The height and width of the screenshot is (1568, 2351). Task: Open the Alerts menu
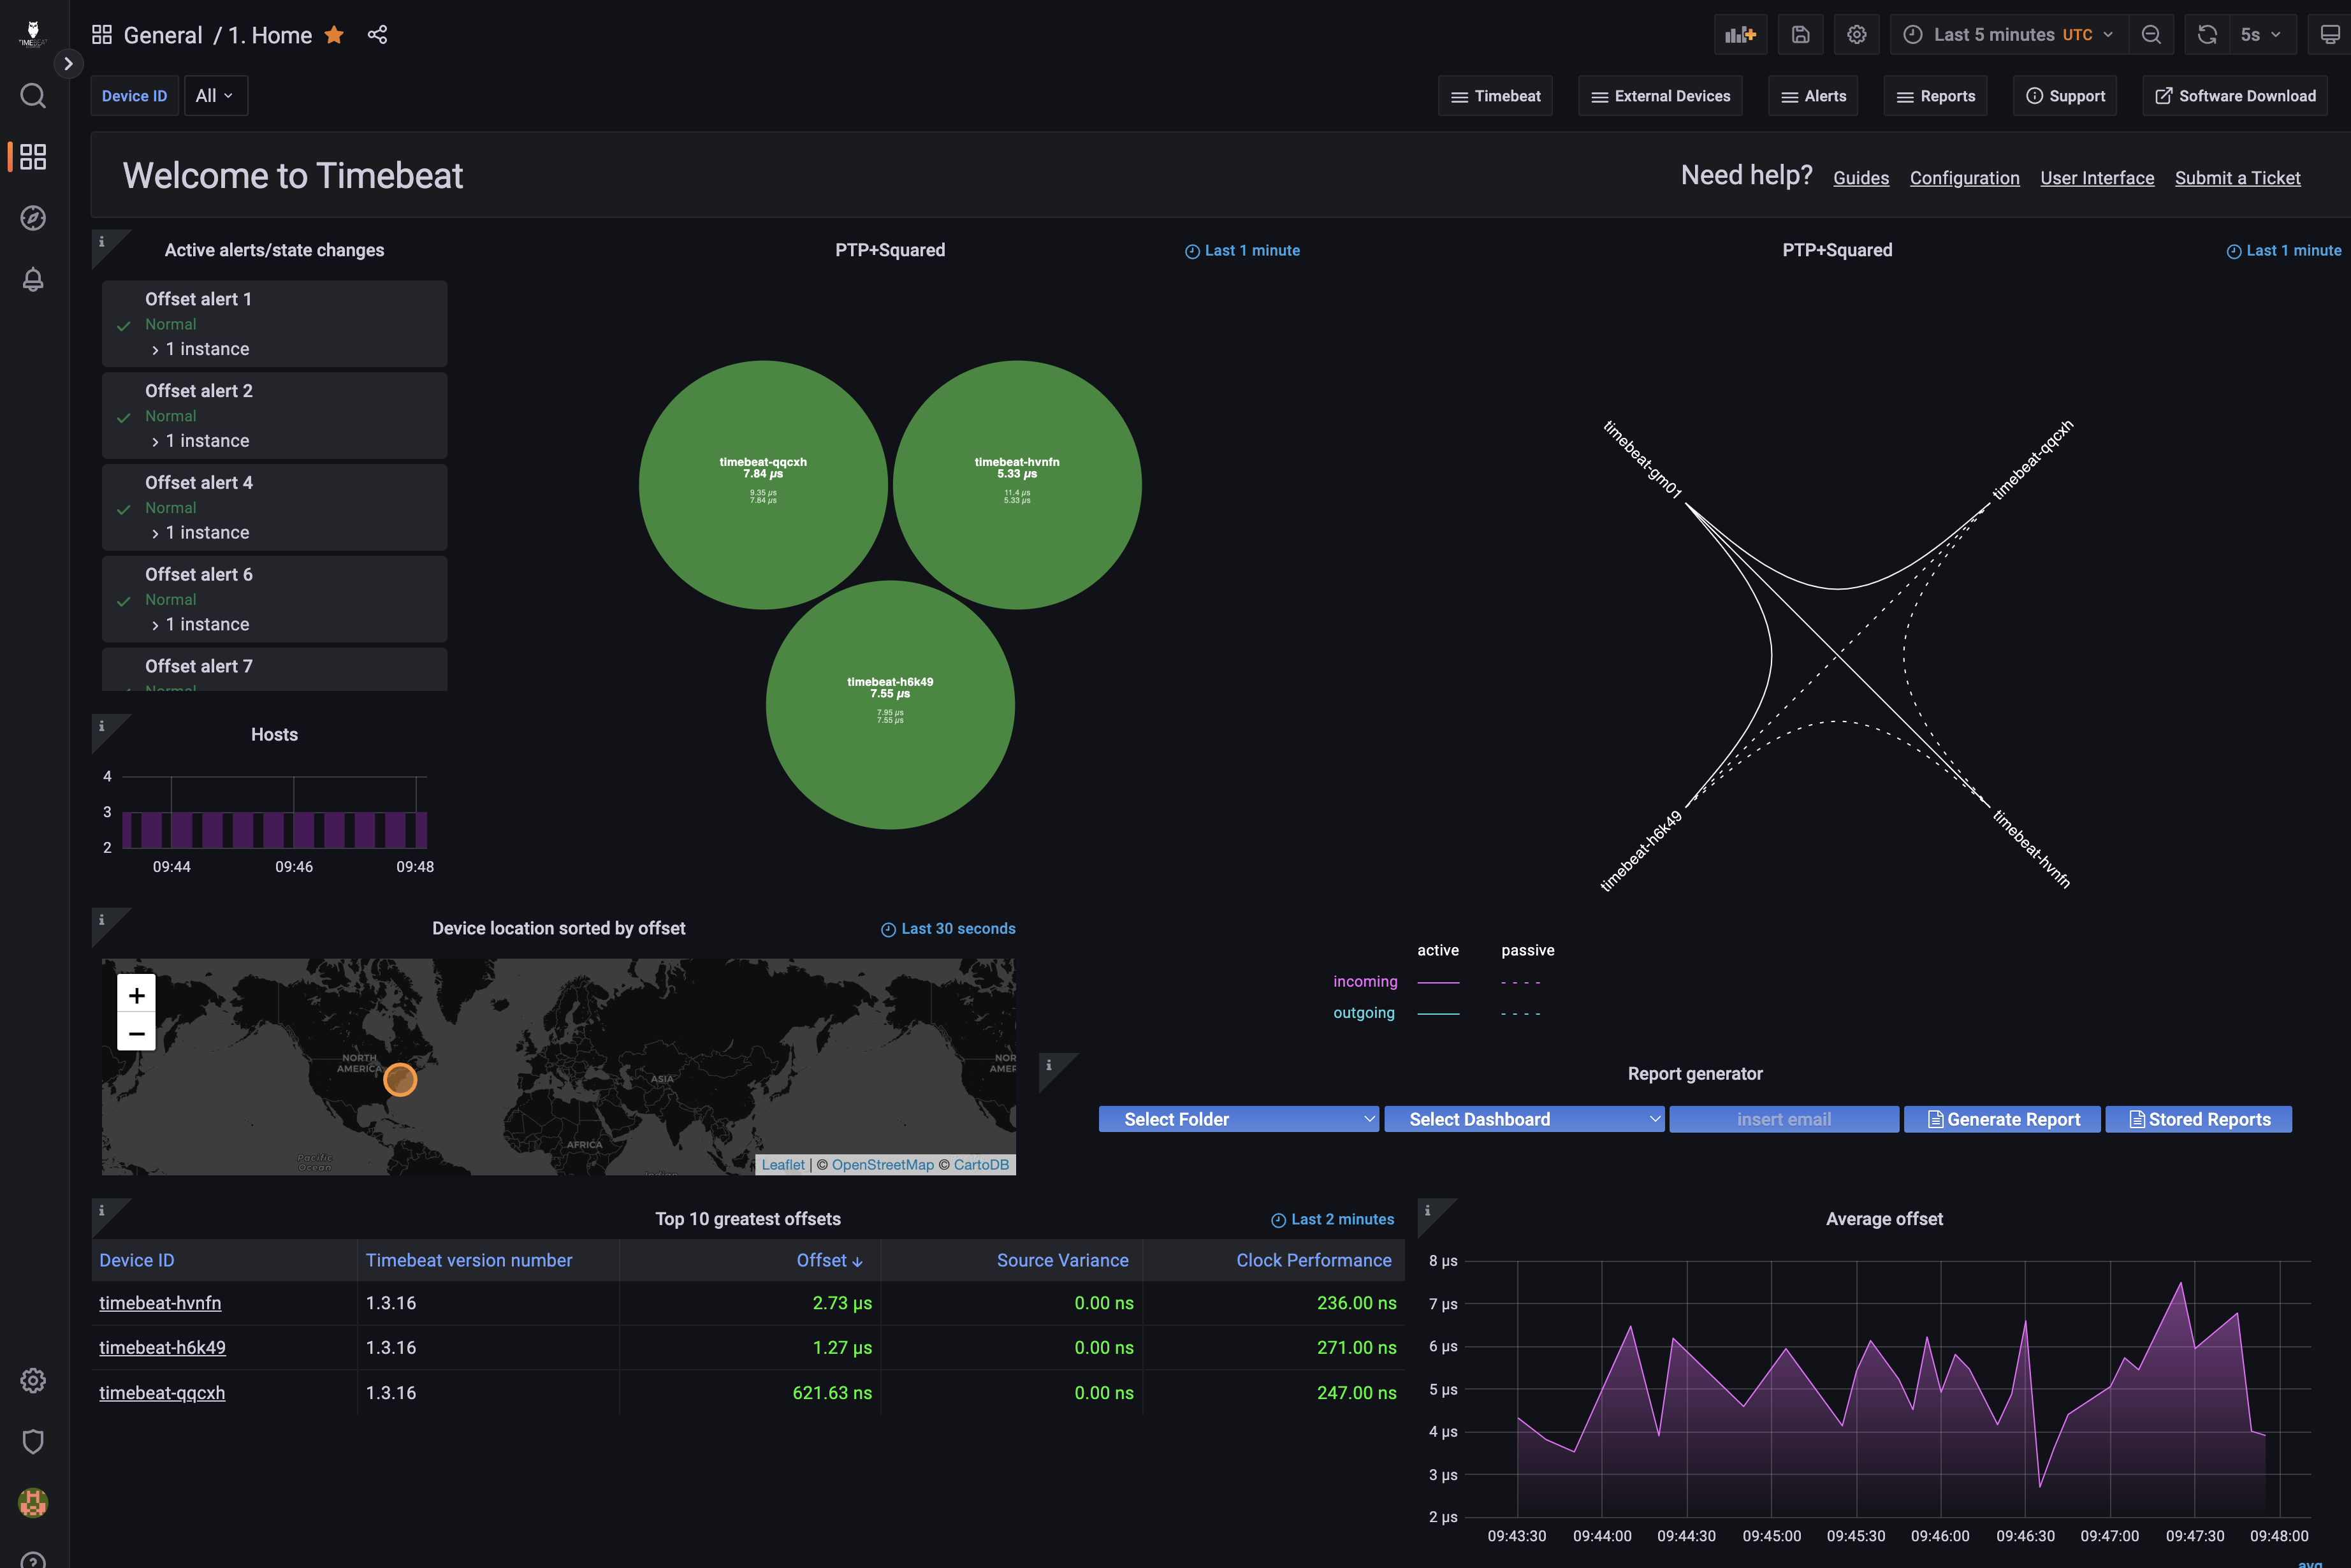coord(1813,96)
